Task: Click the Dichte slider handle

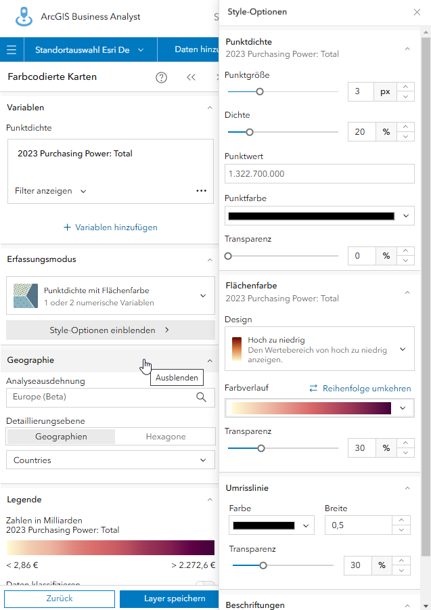Action: tap(250, 132)
